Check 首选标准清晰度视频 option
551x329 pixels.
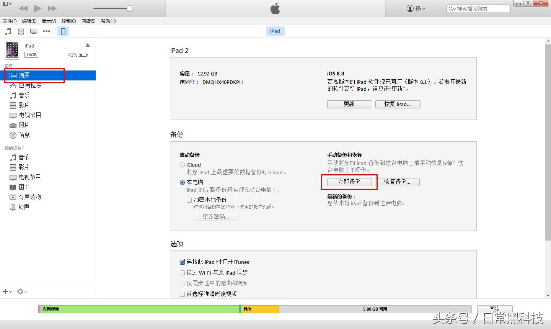183,294
